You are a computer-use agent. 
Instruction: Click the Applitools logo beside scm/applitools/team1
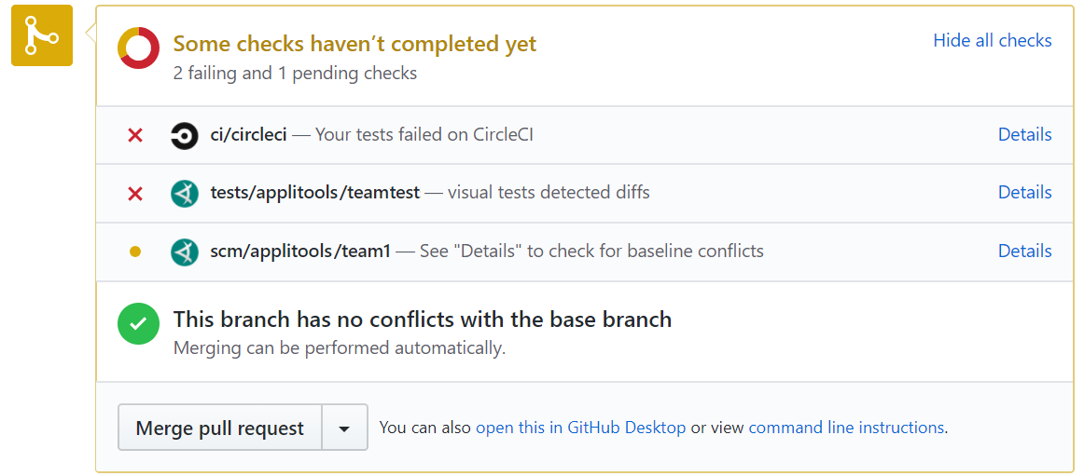coord(185,252)
